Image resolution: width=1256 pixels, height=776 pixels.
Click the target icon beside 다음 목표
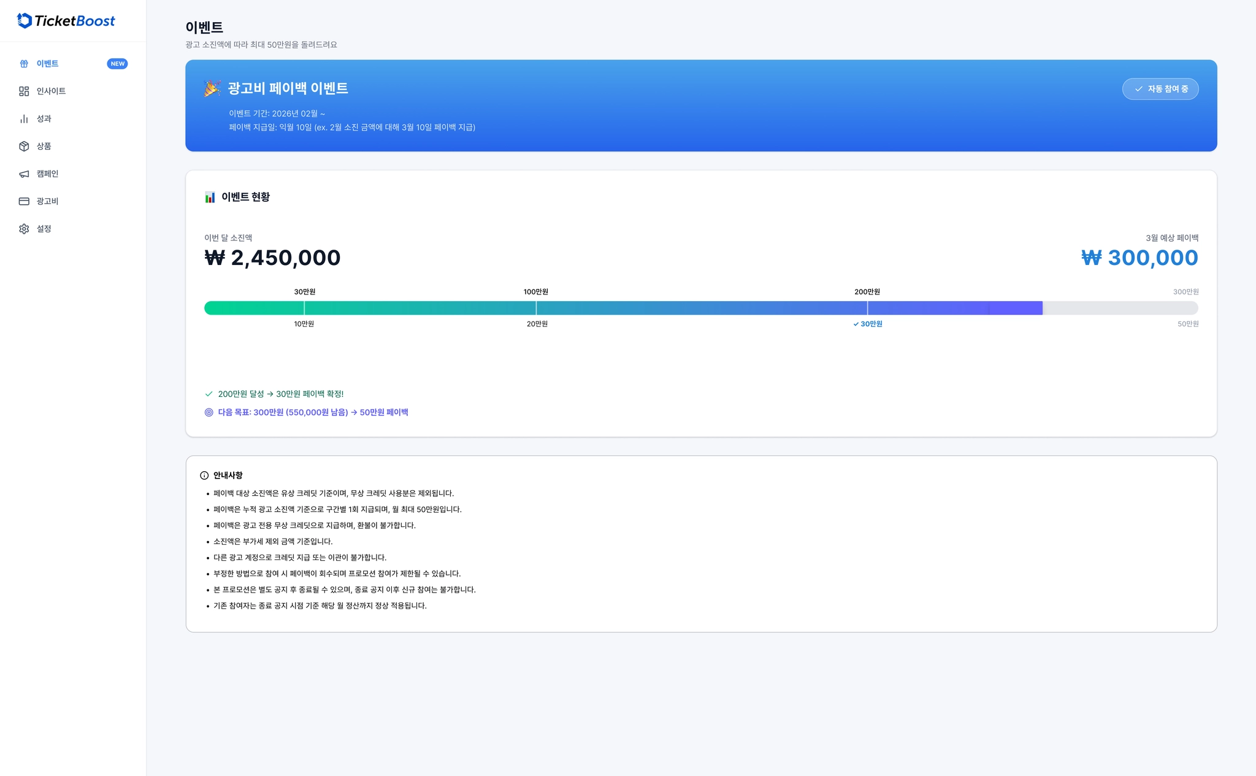click(x=209, y=412)
